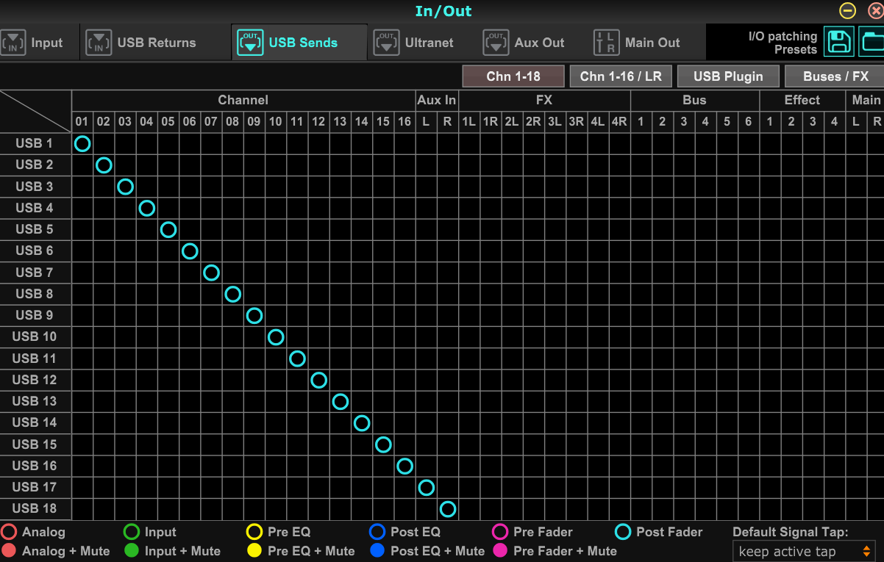884x562 pixels.
Task: Select the Pre Fader + Mute legend dot
Action: 500,551
